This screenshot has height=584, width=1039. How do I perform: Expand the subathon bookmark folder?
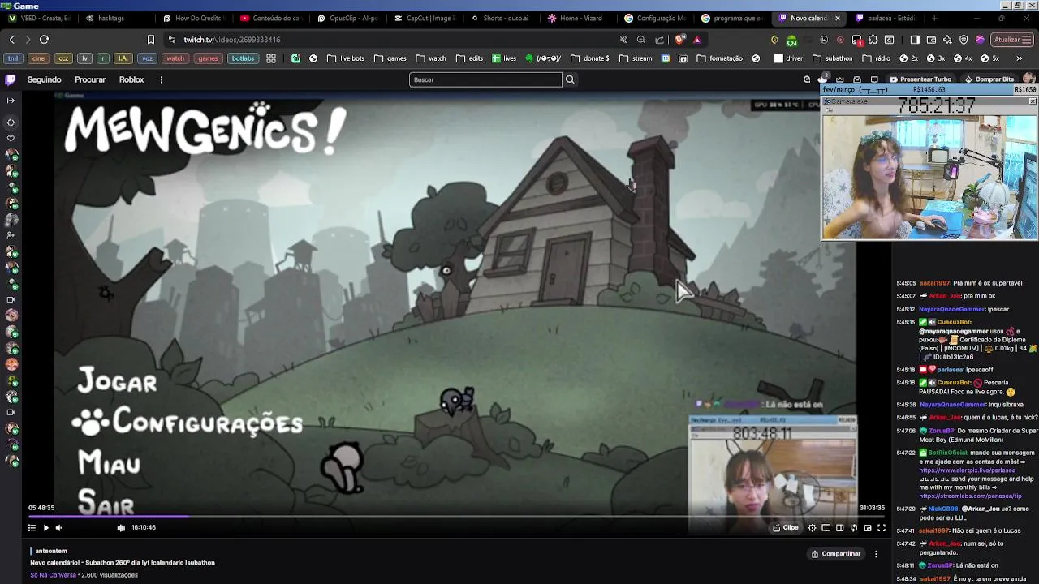pos(832,58)
